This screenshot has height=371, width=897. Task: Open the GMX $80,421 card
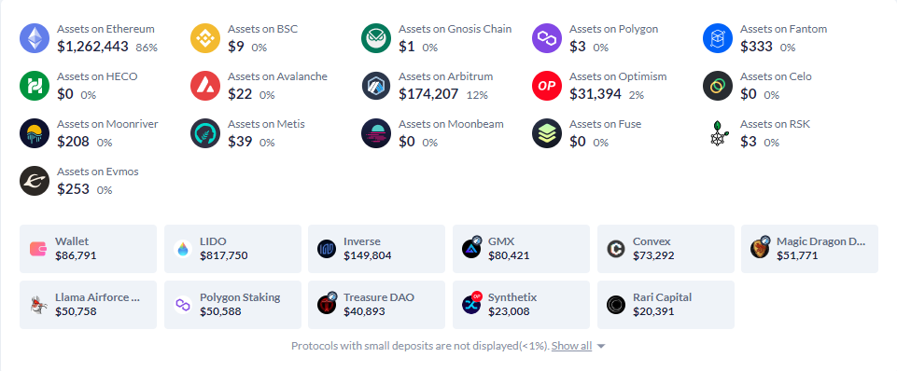[521, 249]
